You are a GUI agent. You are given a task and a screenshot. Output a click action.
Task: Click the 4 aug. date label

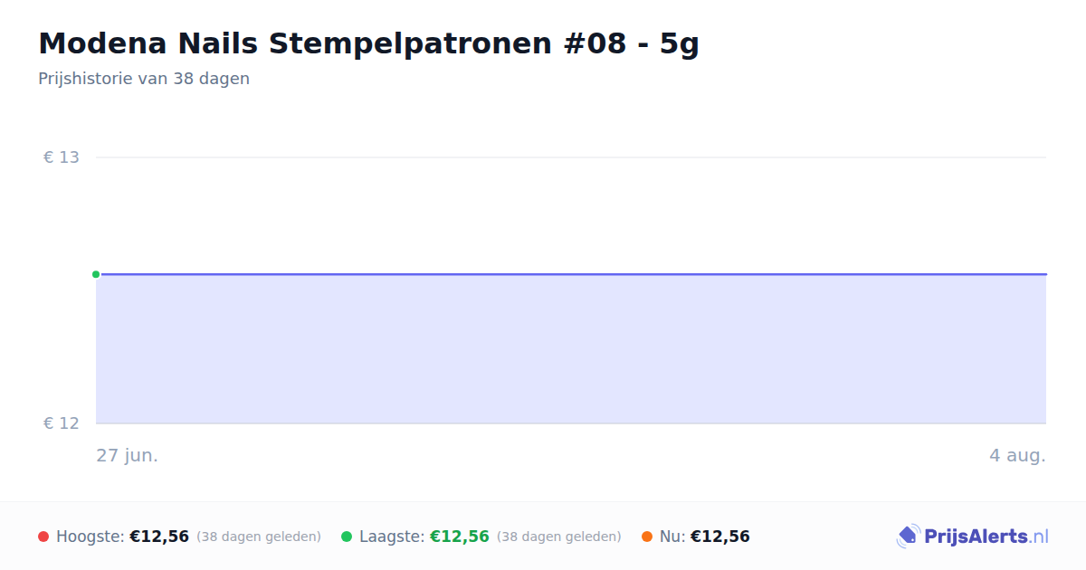(1017, 455)
